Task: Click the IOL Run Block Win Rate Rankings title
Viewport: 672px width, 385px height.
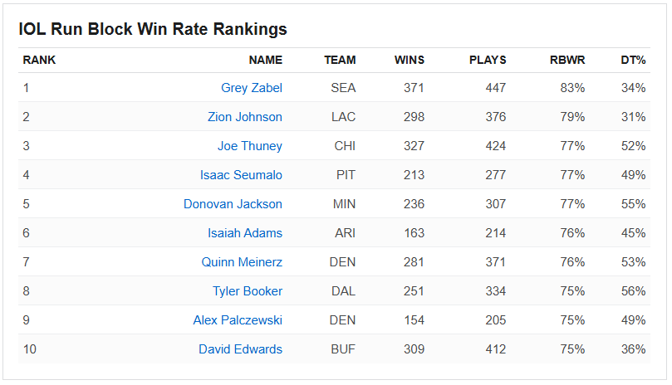Action: (x=153, y=29)
